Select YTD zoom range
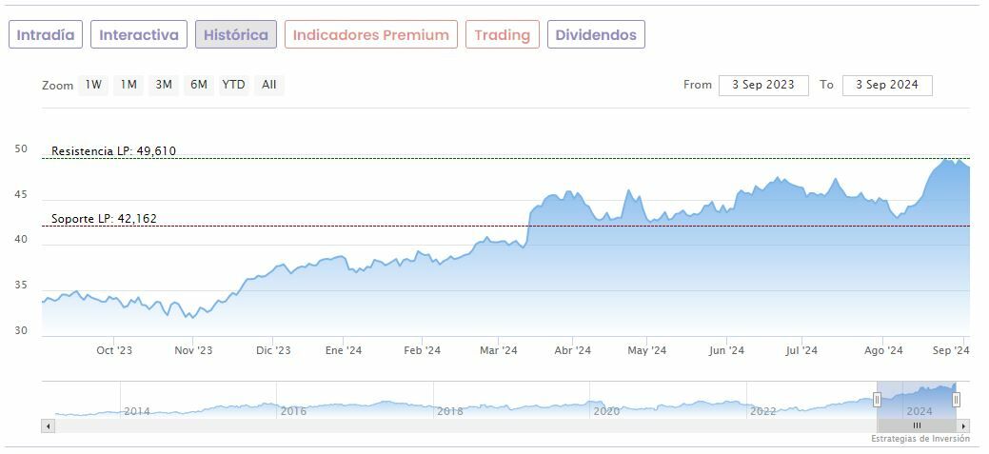Viewport: 989px width, 454px height. (233, 85)
